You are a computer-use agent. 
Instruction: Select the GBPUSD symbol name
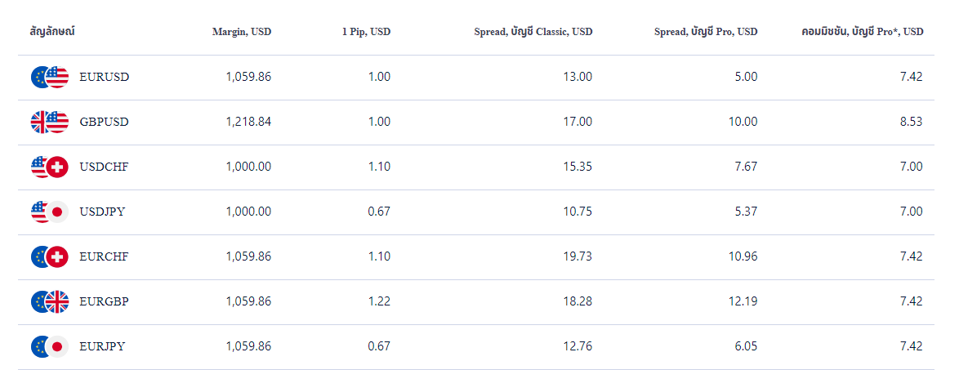105,122
